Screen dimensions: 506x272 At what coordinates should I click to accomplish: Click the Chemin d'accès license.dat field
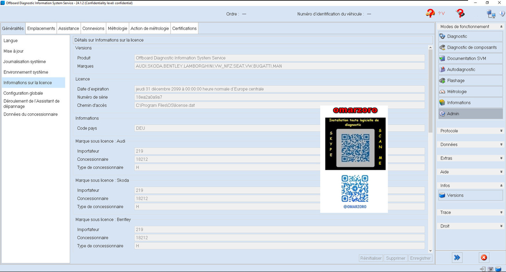pyautogui.click(x=279, y=105)
